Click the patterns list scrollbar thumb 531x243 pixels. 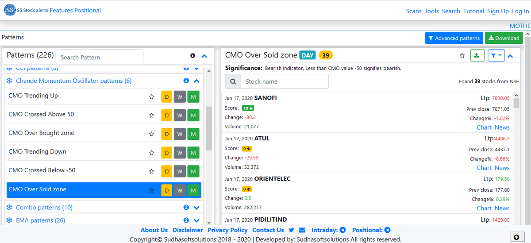pos(209,128)
